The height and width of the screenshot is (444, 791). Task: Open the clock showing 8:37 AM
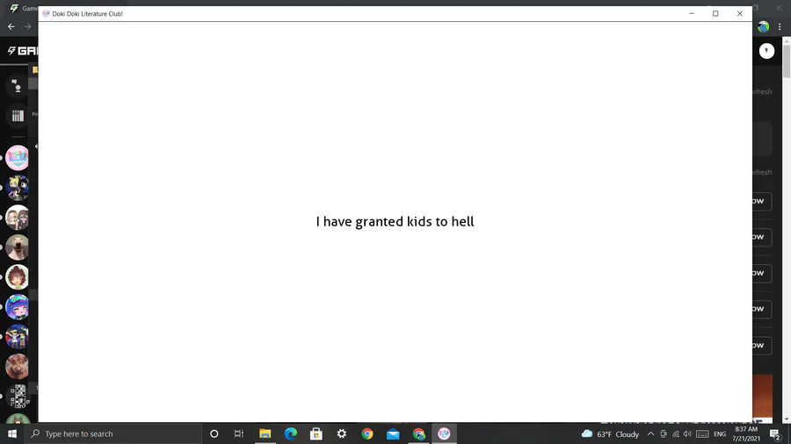point(746,433)
